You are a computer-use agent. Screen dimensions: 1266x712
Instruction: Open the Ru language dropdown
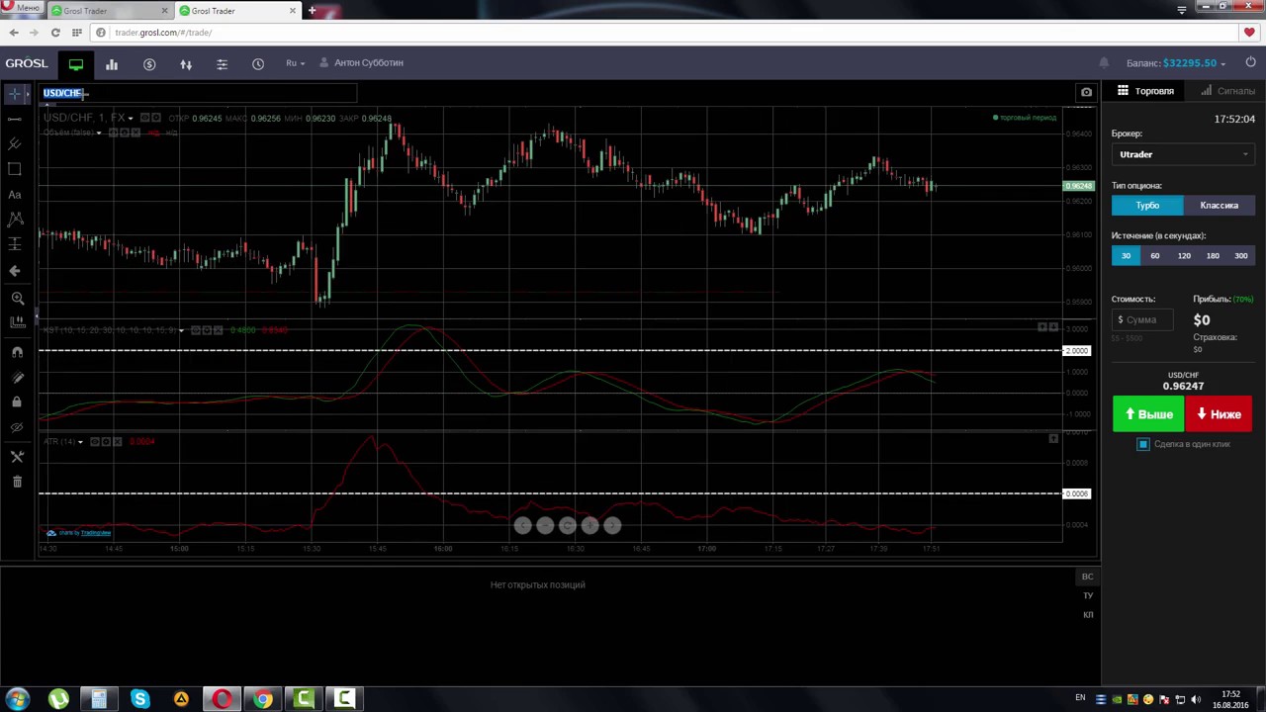click(x=295, y=63)
